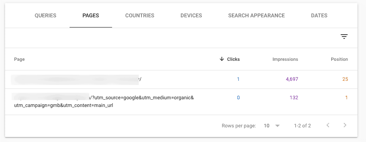This screenshot has height=142, width=366.
Task: Go to previous results page arrow
Action: point(328,125)
